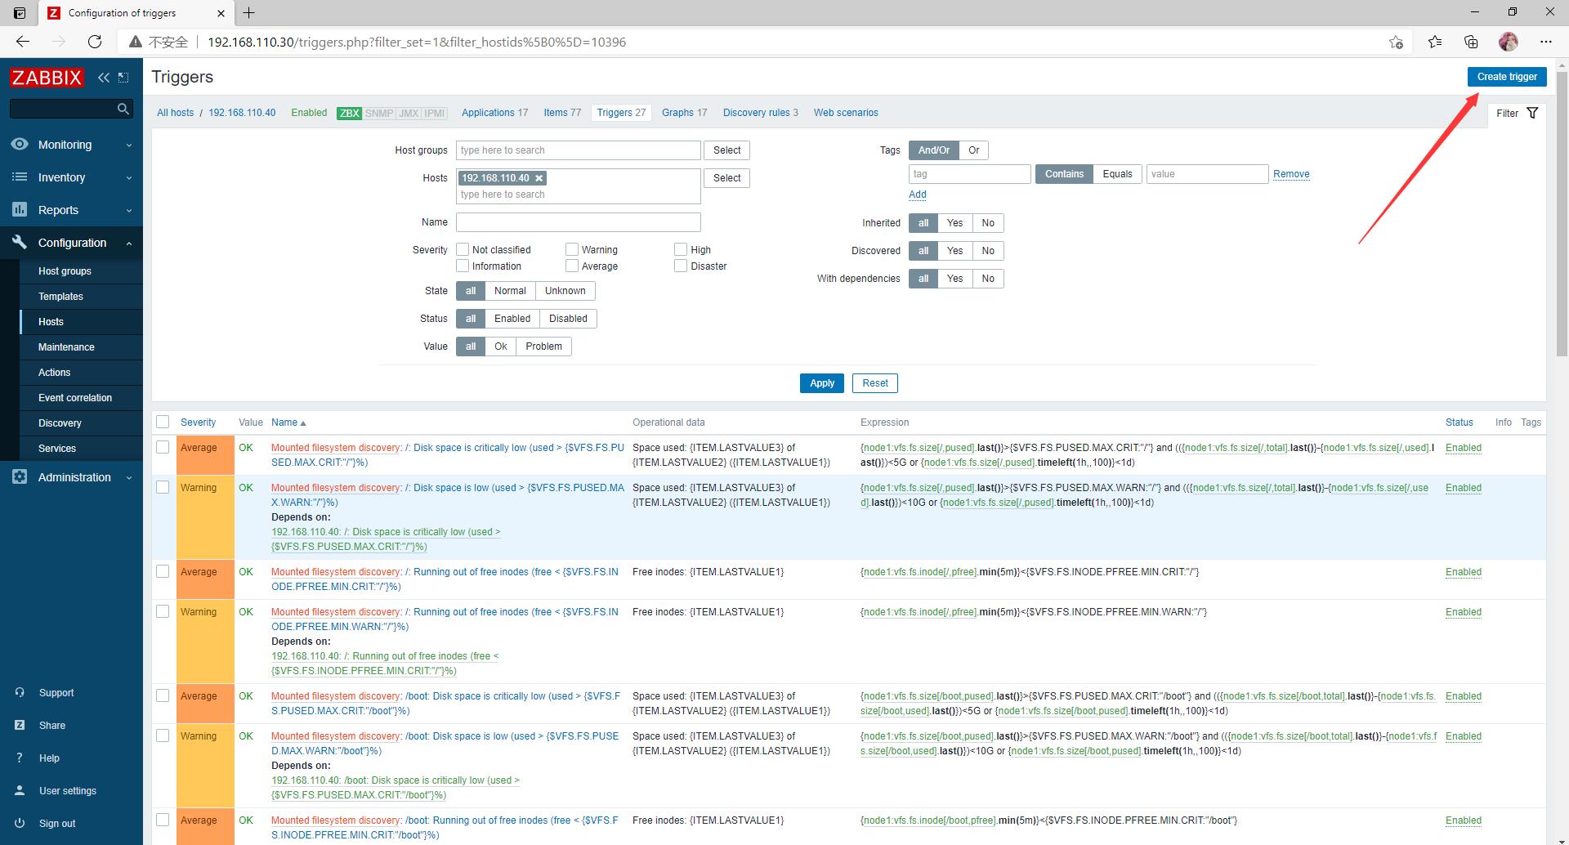
Task: Select Status Disabled filter option
Action: pos(568,319)
